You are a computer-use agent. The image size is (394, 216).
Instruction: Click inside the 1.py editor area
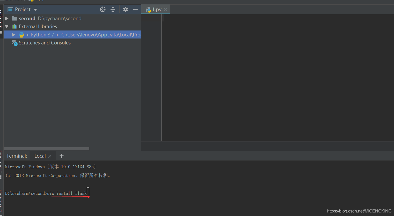pos(278,78)
